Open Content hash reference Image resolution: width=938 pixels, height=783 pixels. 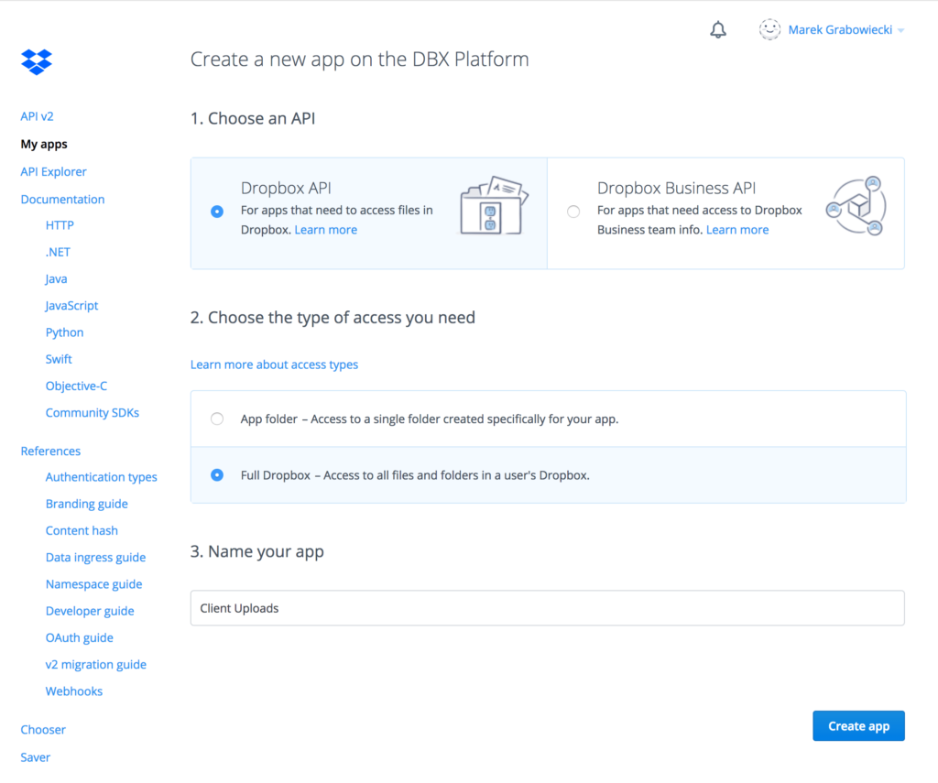coord(82,530)
